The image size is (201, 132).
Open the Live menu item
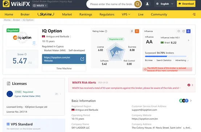141,14
